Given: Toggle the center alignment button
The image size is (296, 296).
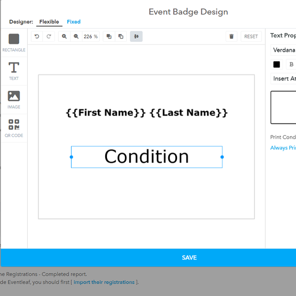Looking at the screenshot, I should pyautogui.click(x=136, y=37).
